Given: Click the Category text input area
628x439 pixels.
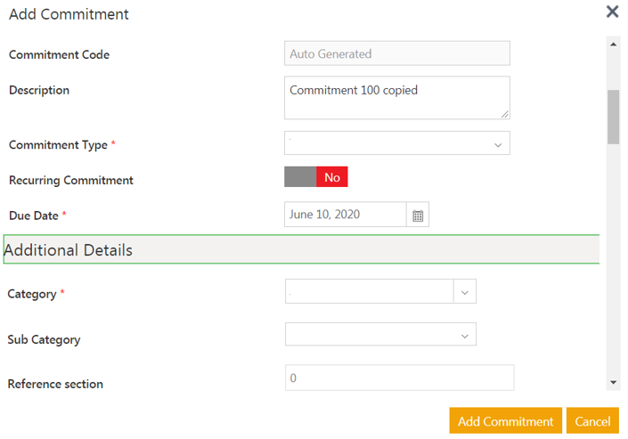Looking at the screenshot, I should [370, 291].
